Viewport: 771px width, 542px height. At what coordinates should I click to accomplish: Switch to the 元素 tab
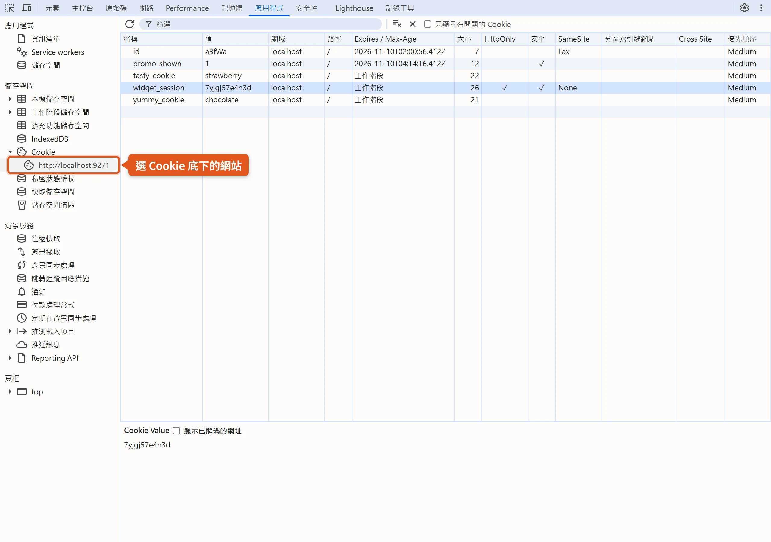(x=52, y=8)
